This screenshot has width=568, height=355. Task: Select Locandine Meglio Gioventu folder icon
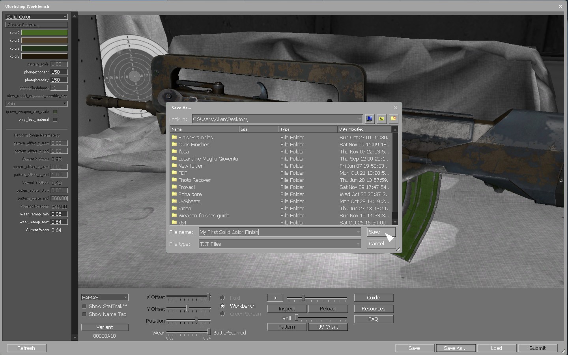point(174,159)
